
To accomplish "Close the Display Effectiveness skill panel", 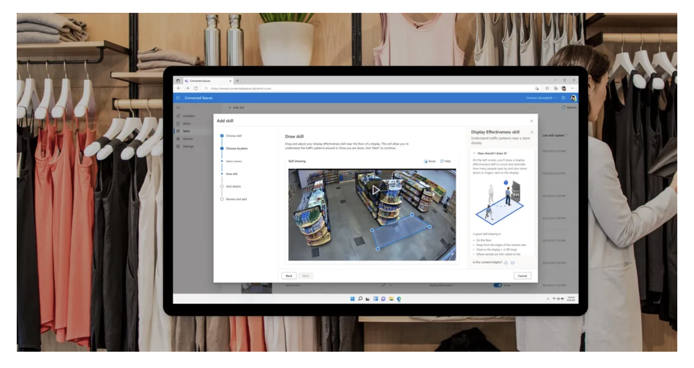I will tap(532, 132).
